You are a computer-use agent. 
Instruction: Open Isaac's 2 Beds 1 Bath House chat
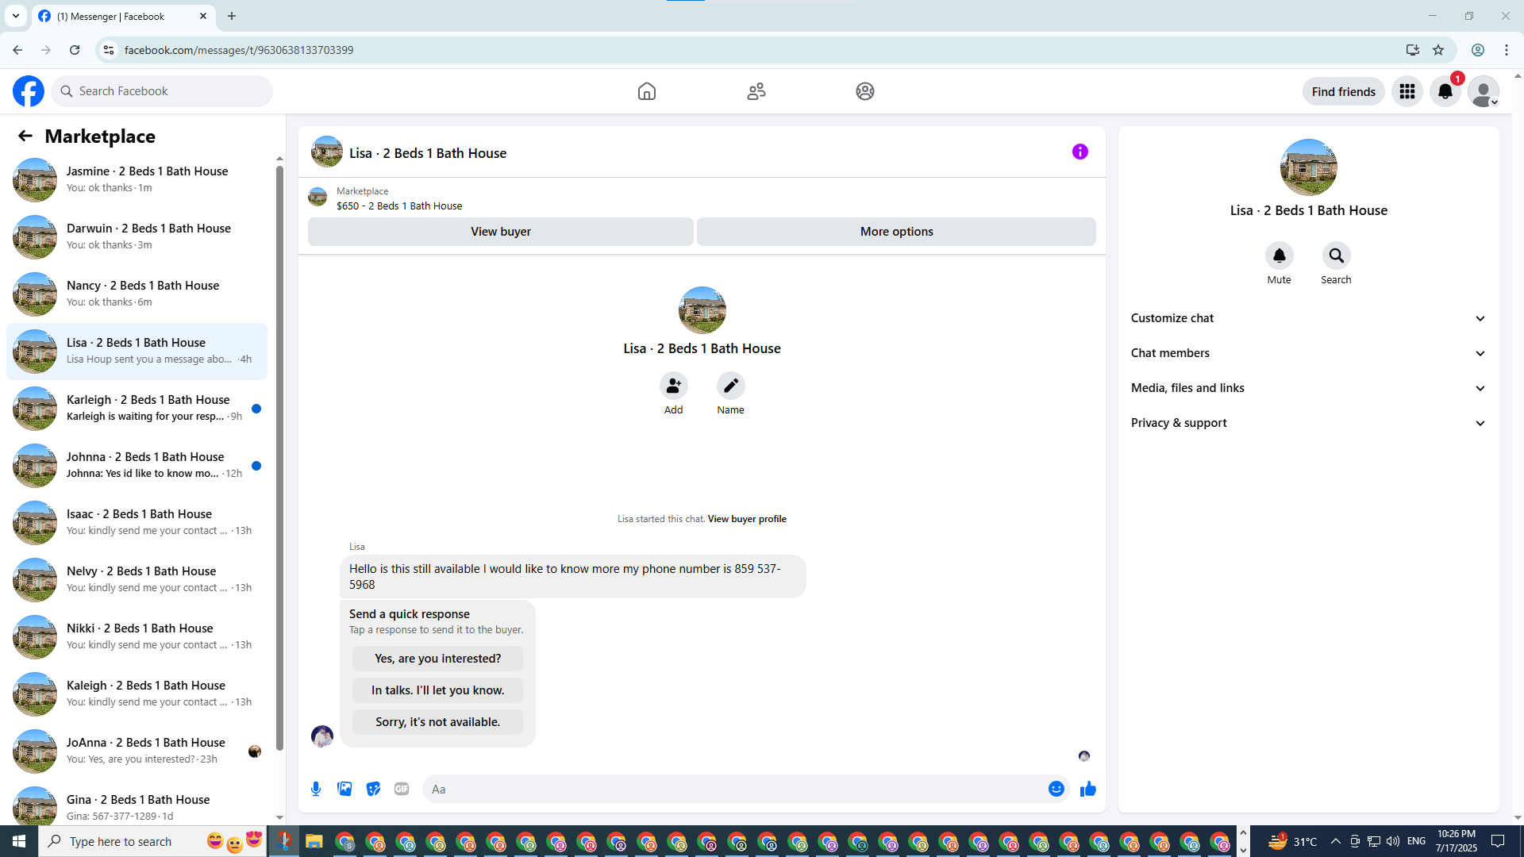click(x=137, y=522)
